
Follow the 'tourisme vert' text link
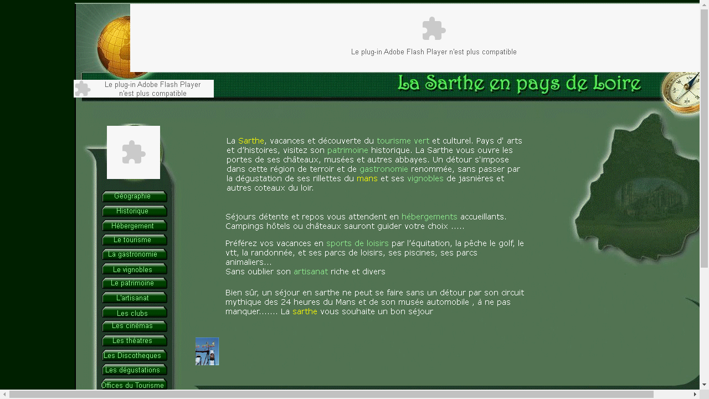point(403,141)
